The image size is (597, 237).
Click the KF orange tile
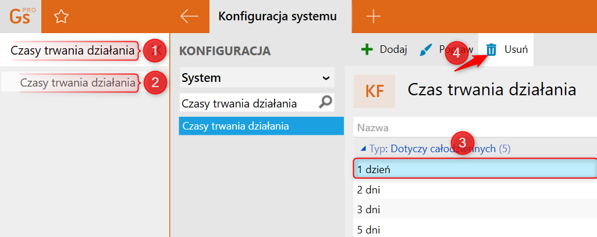[374, 91]
